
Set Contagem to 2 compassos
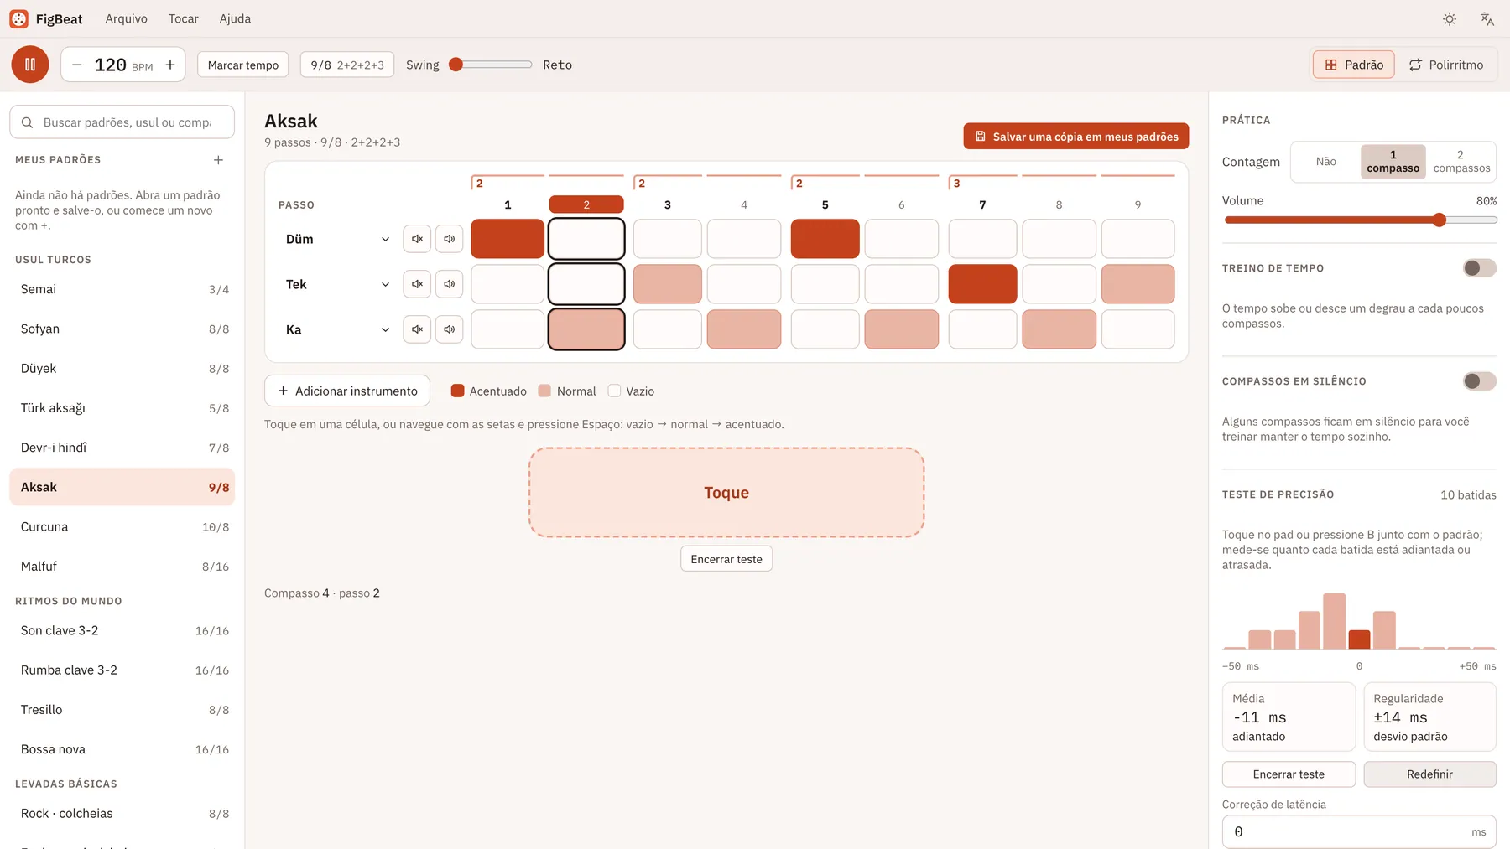[1461, 162]
